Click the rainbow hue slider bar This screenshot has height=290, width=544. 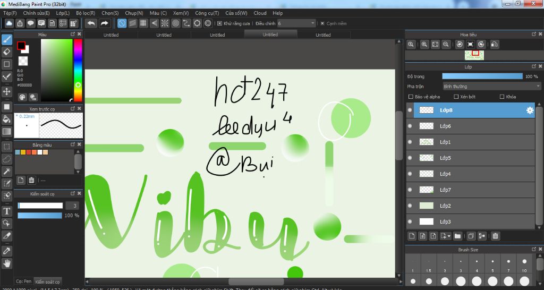(x=78, y=69)
